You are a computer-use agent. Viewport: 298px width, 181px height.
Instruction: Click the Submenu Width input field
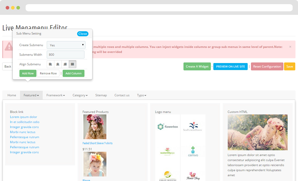pyautogui.click(x=66, y=55)
